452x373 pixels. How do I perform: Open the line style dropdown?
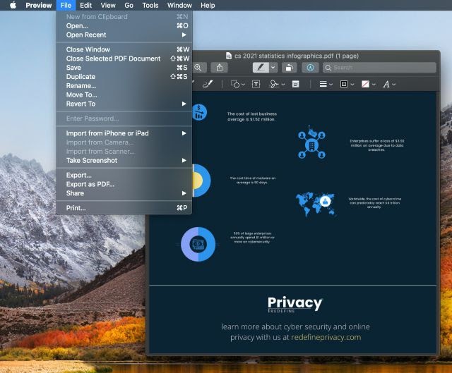point(325,84)
